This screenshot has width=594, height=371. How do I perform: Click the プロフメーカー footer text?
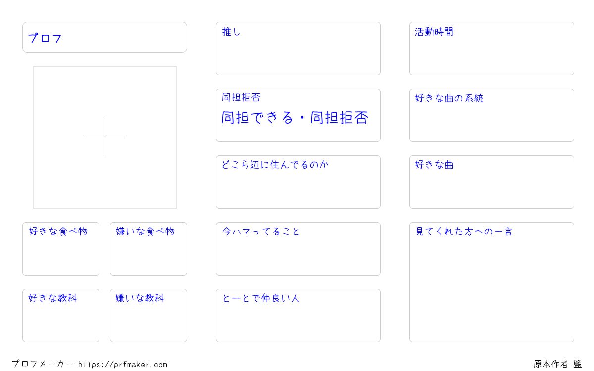pyautogui.click(x=43, y=364)
